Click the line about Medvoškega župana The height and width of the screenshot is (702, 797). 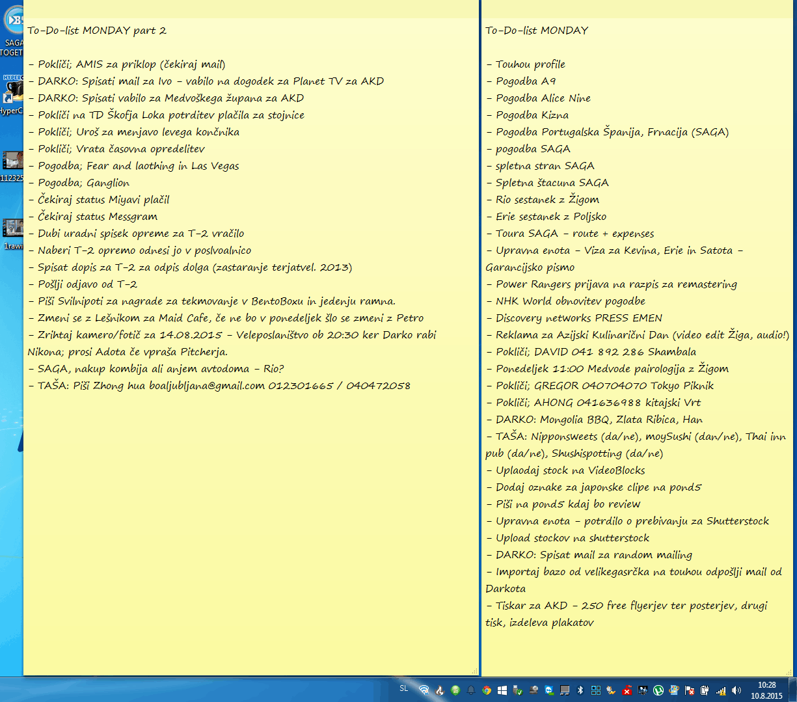point(166,98)
